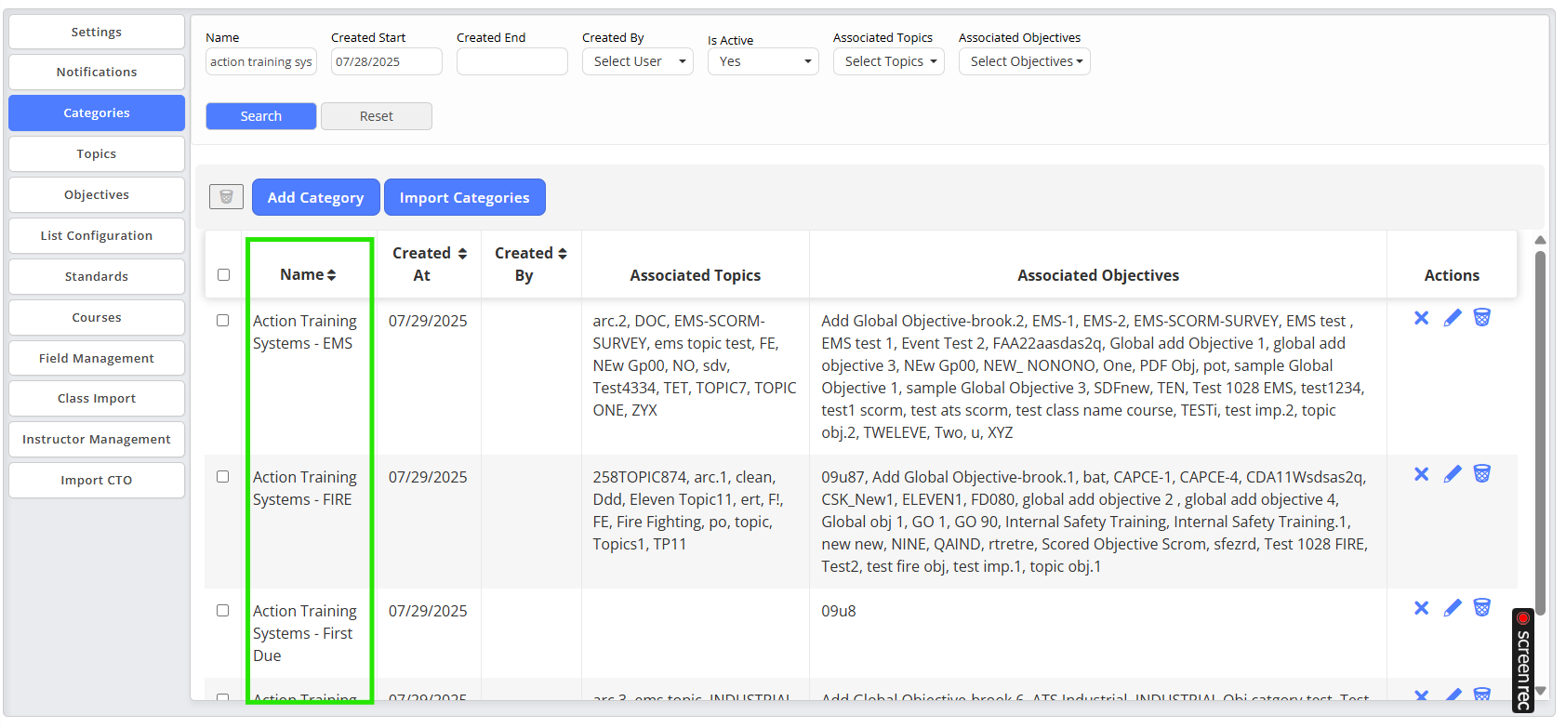Image resolution: width=1566 pixels, height=728 pixels.
Task: Click the Search button
Action: 261,116
